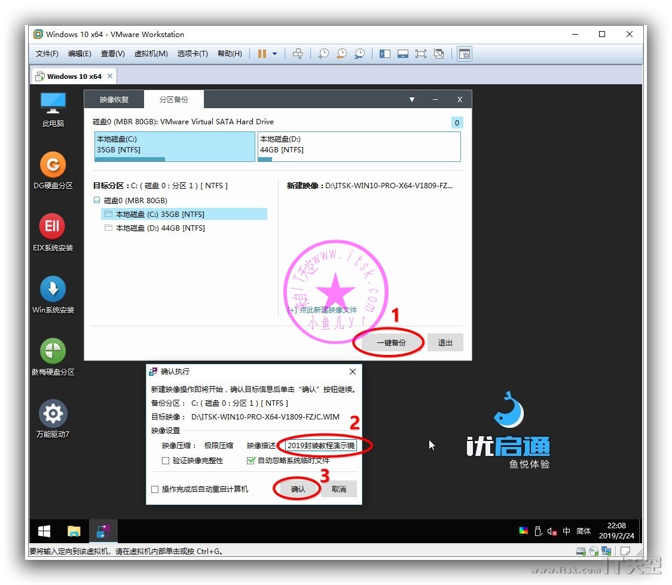Viewport: 672px width, 585px height.
Task: Switch to the 映像恢复 tab
Action: [114, 99]
